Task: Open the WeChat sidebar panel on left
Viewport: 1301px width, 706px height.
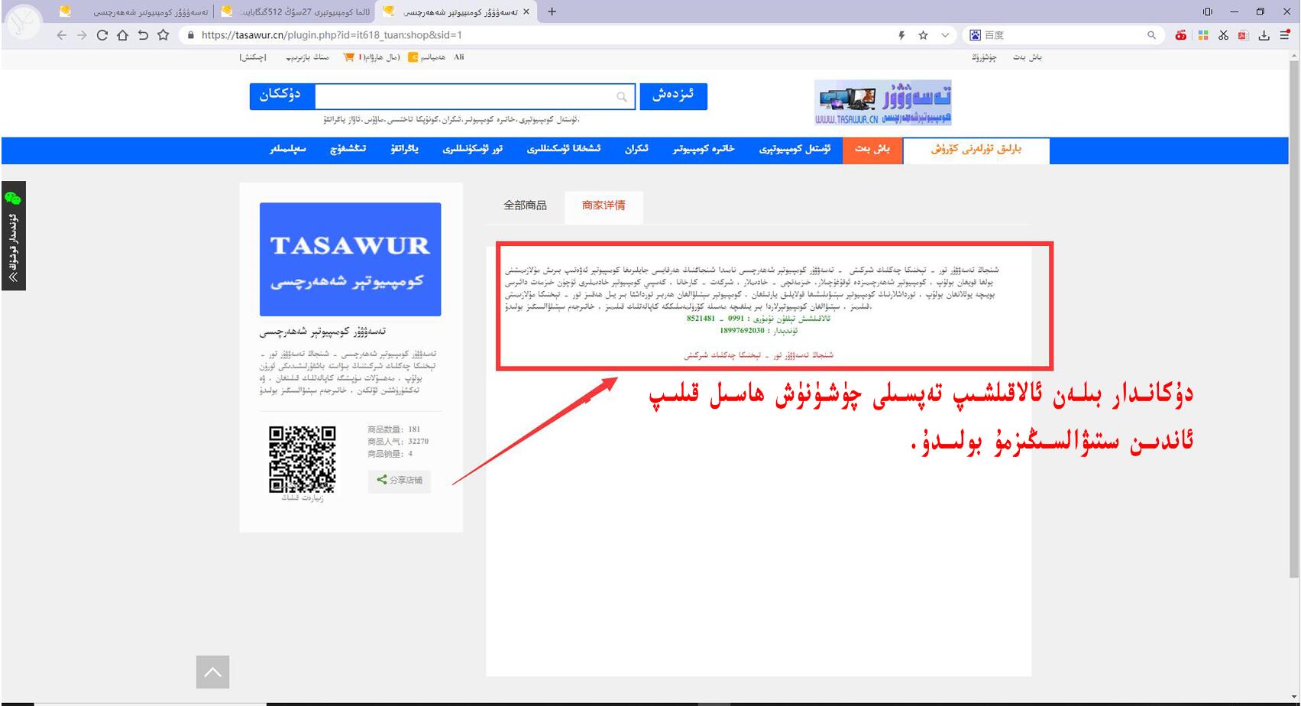Action: pos(14,235)
